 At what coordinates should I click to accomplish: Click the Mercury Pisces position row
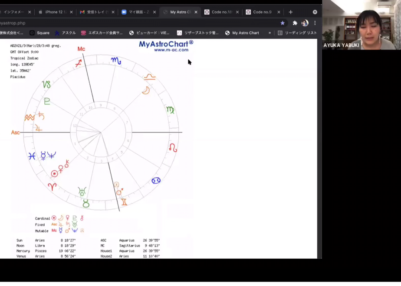[46, 251]
